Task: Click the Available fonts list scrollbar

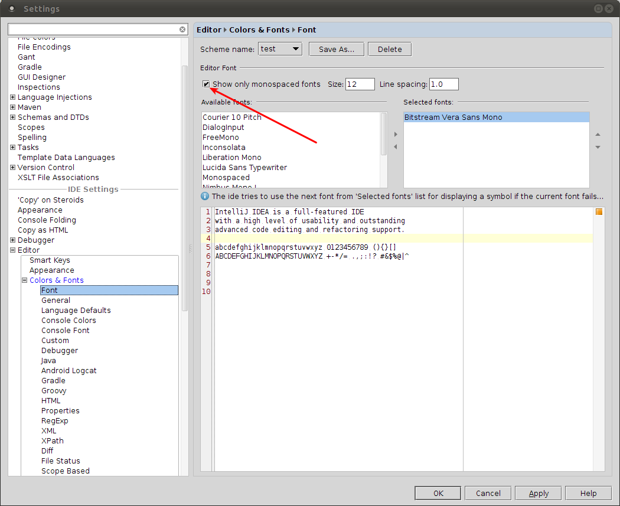Action: coord(384,135)
